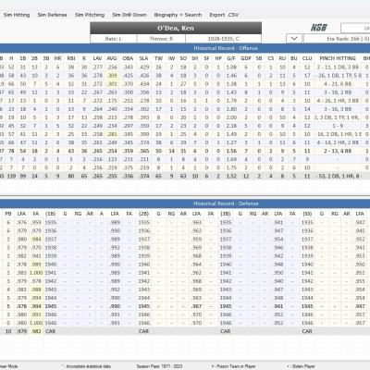This screenshot has height=370, width=370.
Task: Click the 1.000 FA cell in the 1941 row
Action: click(36, 273)
